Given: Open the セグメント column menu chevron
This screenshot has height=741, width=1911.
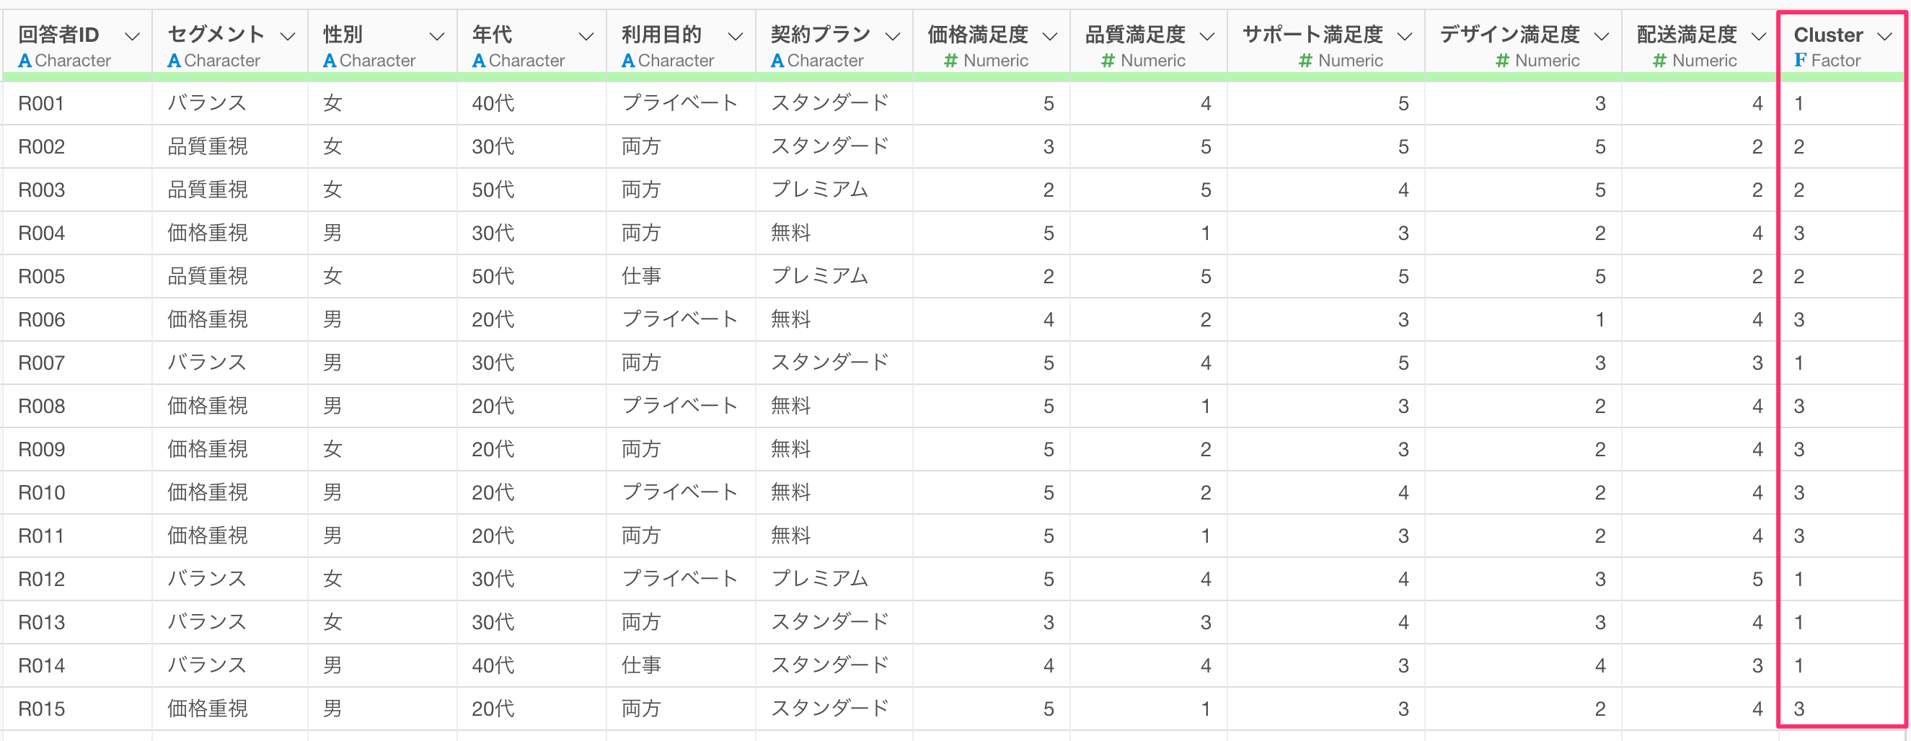Looking at the screenshot, I should point(288,35).
